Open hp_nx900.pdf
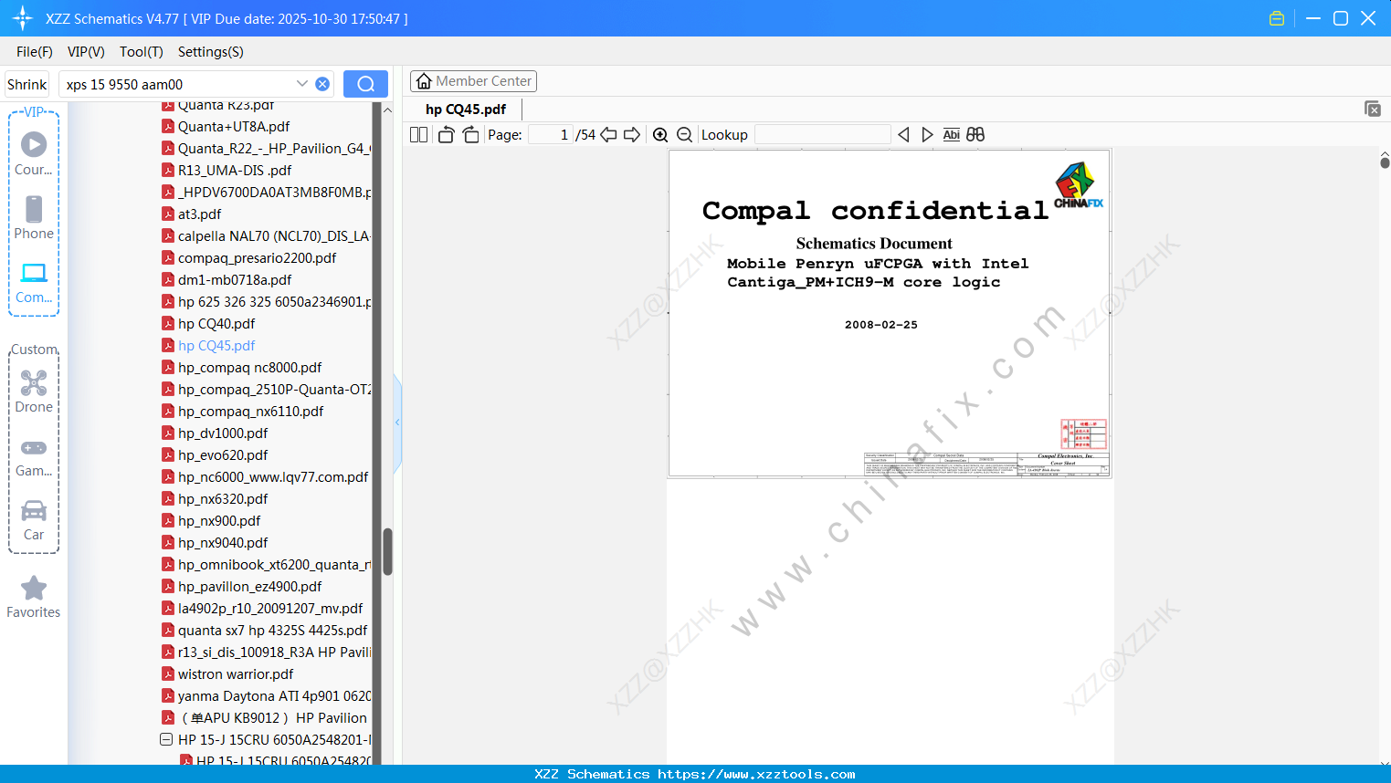 coord(219,521)
